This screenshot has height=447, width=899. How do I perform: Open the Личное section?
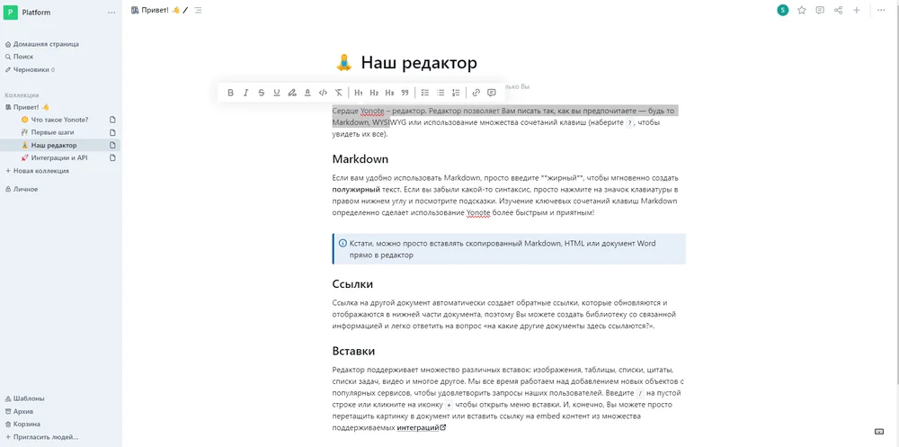[x=26, y=189]
